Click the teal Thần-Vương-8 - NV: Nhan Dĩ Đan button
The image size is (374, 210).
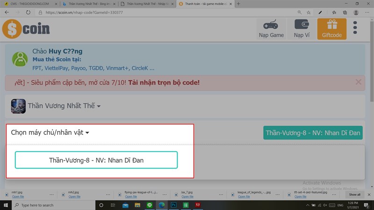(x=313, y=133)
